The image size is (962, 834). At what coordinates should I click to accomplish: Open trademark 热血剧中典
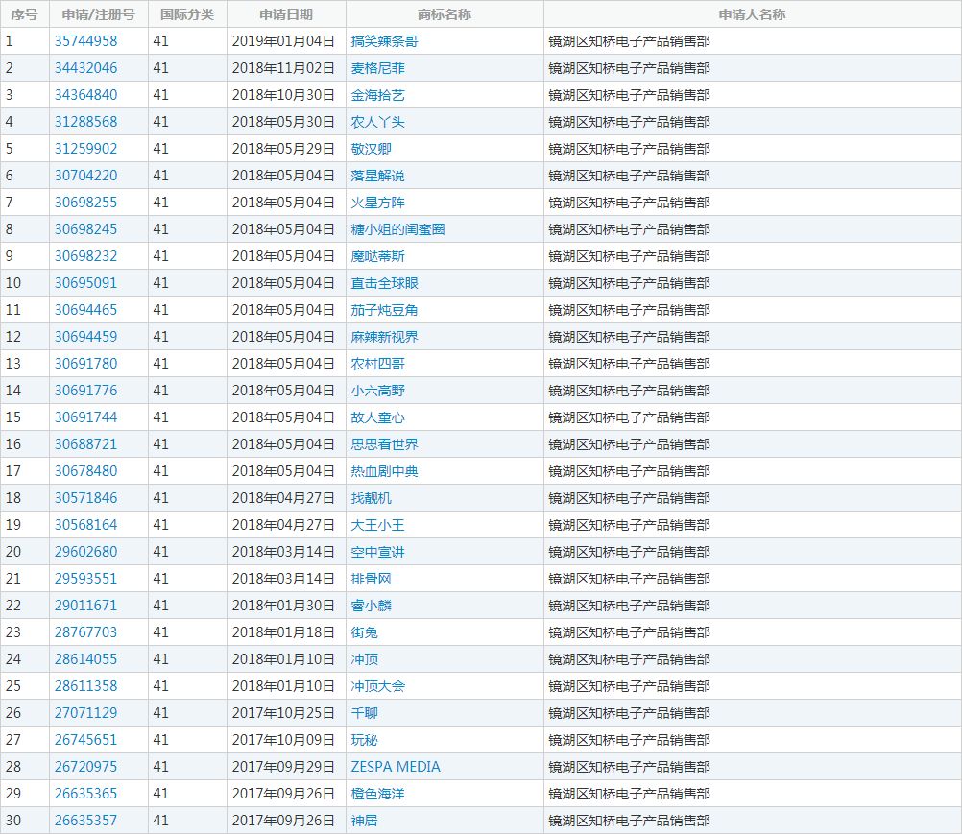point(385,471)
